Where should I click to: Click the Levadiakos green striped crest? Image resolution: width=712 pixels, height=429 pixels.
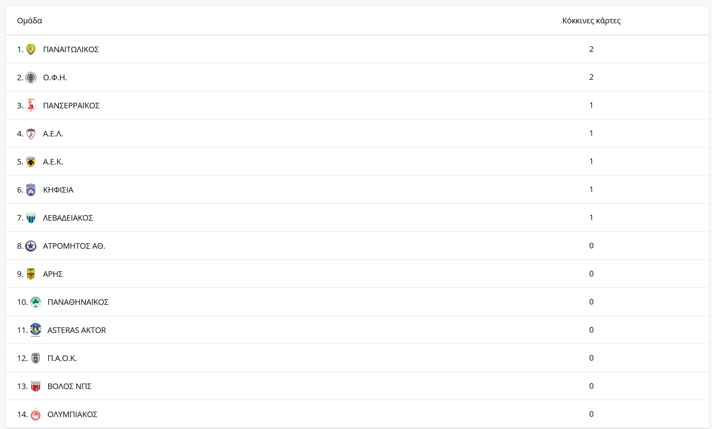pos(31,218)
